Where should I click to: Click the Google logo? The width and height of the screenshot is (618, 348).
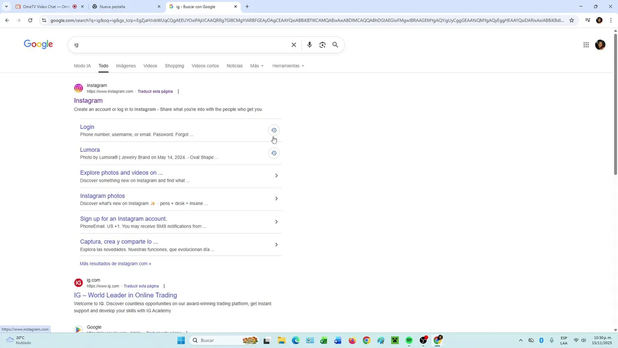(x=39, y=44)
